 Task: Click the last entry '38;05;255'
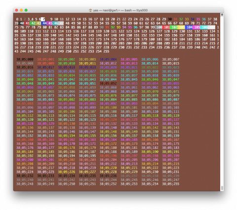pyautogui.click(x=171, y=184)
